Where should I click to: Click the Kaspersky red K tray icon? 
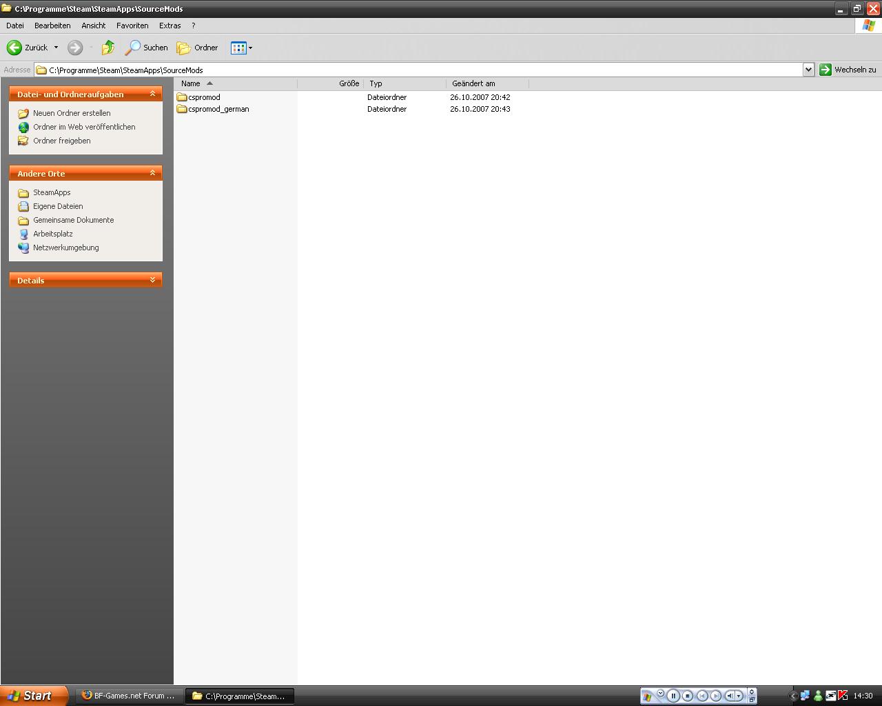coord(843,696)
